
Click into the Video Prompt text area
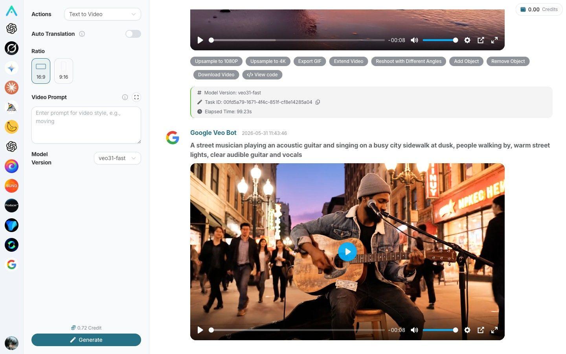(x=86, y=125)
